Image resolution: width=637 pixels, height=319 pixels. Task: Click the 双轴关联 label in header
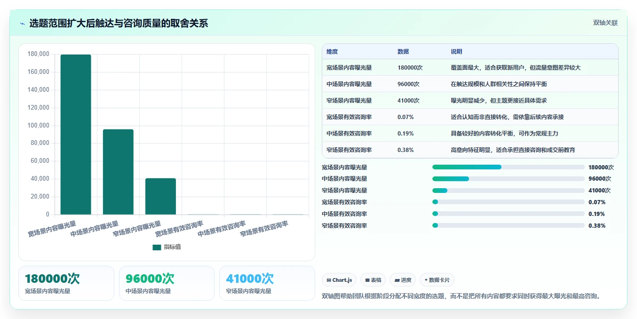pyautogui.click(x=605, y=23)
